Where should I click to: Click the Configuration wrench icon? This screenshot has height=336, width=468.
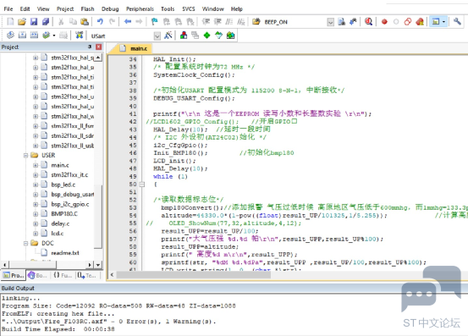[457, 21]
